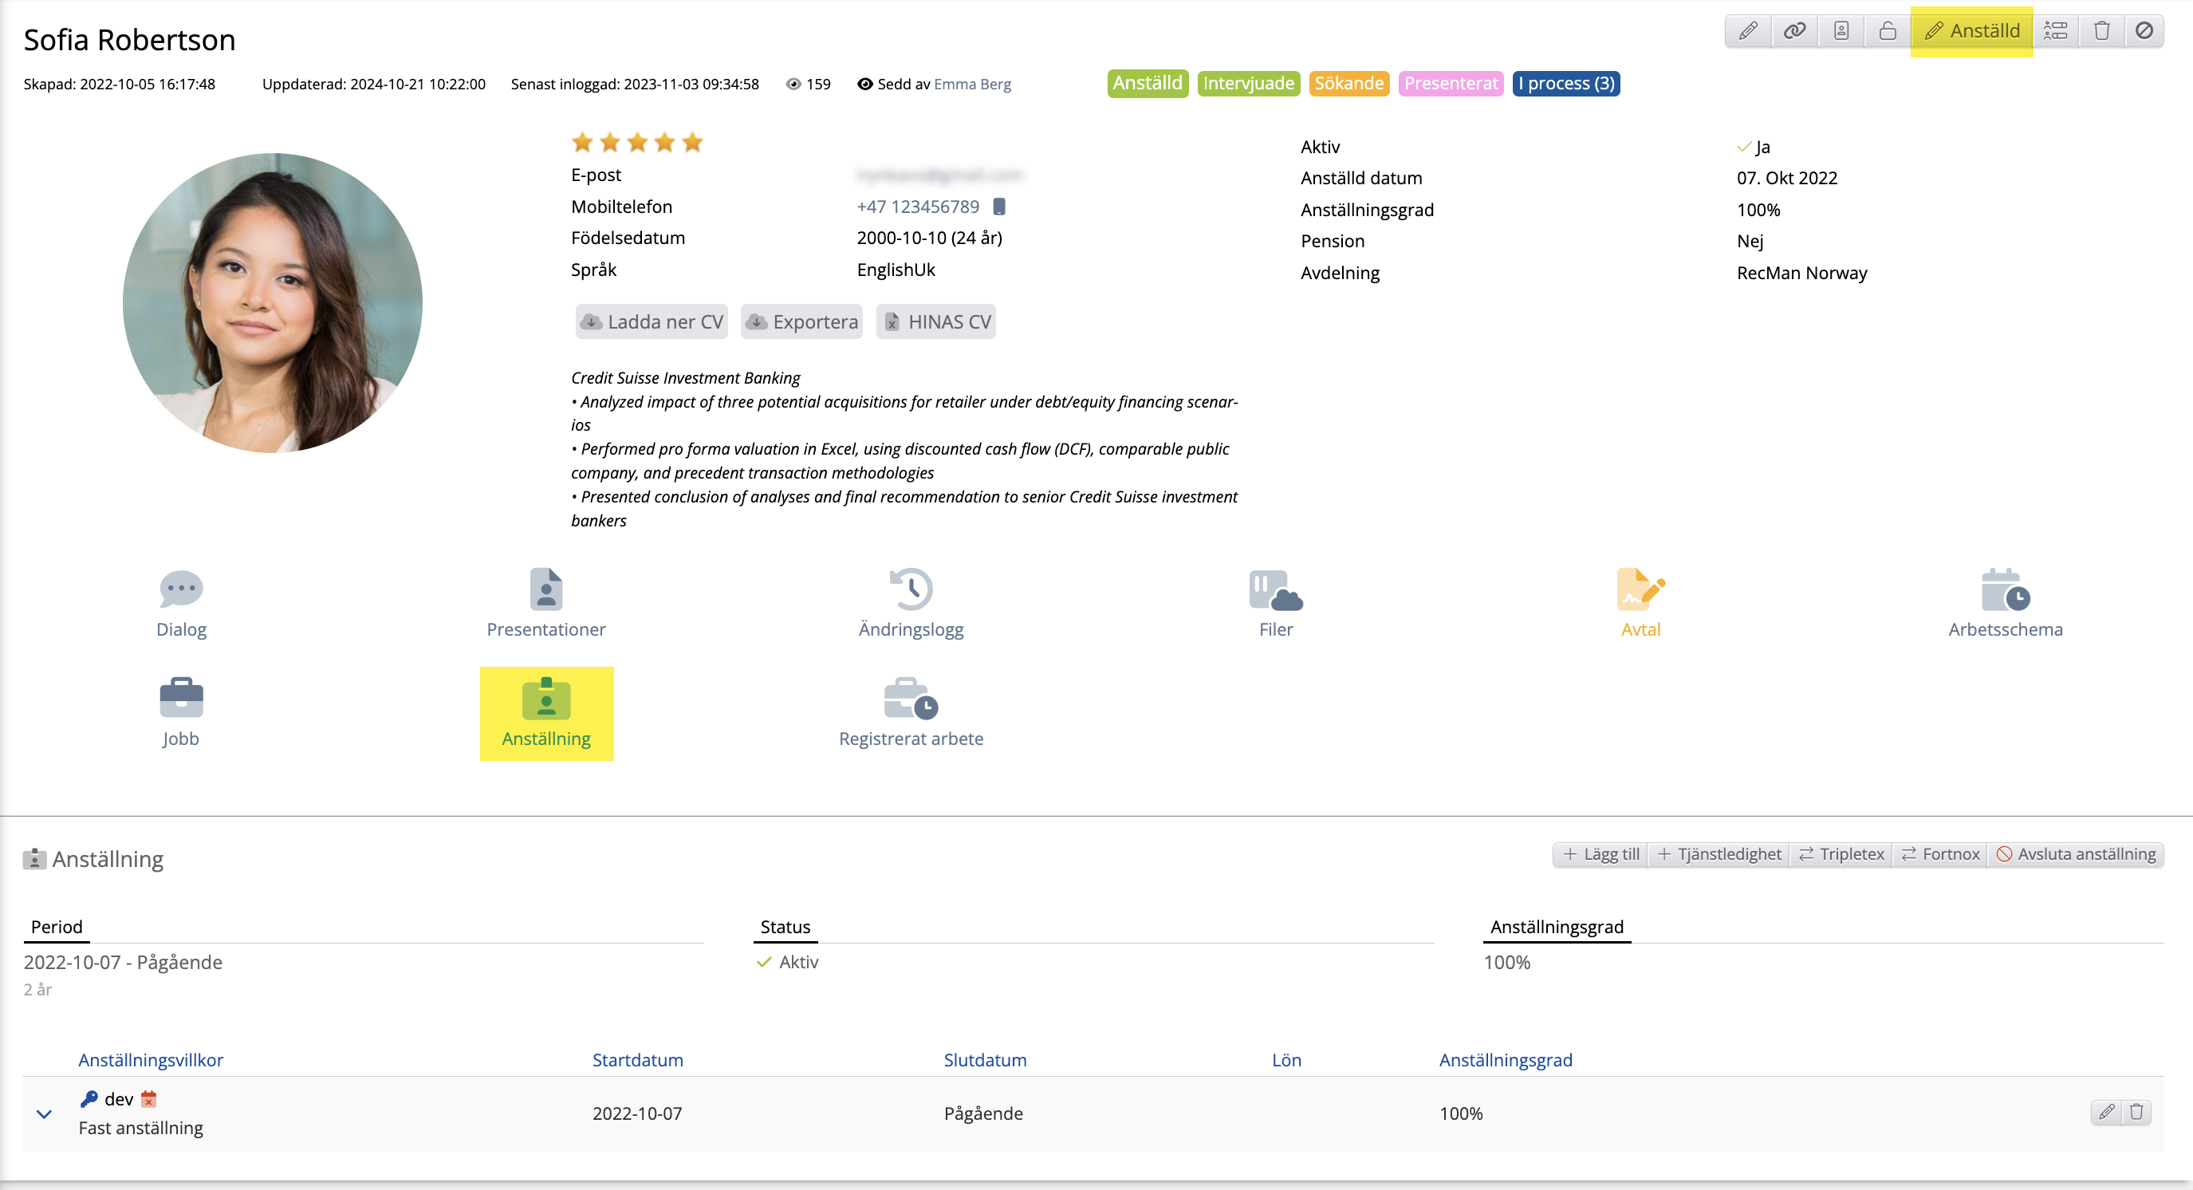Click the Sökande status tag
The image size is (2193, 1190).
tap(1348, 84)
